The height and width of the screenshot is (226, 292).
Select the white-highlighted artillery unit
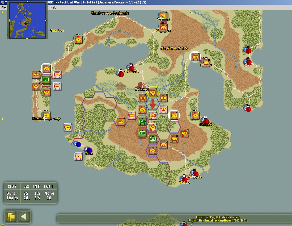[x=174, y=115]
